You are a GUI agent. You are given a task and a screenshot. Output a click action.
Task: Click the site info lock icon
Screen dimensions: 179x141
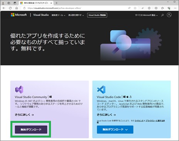tap(24, 8)
